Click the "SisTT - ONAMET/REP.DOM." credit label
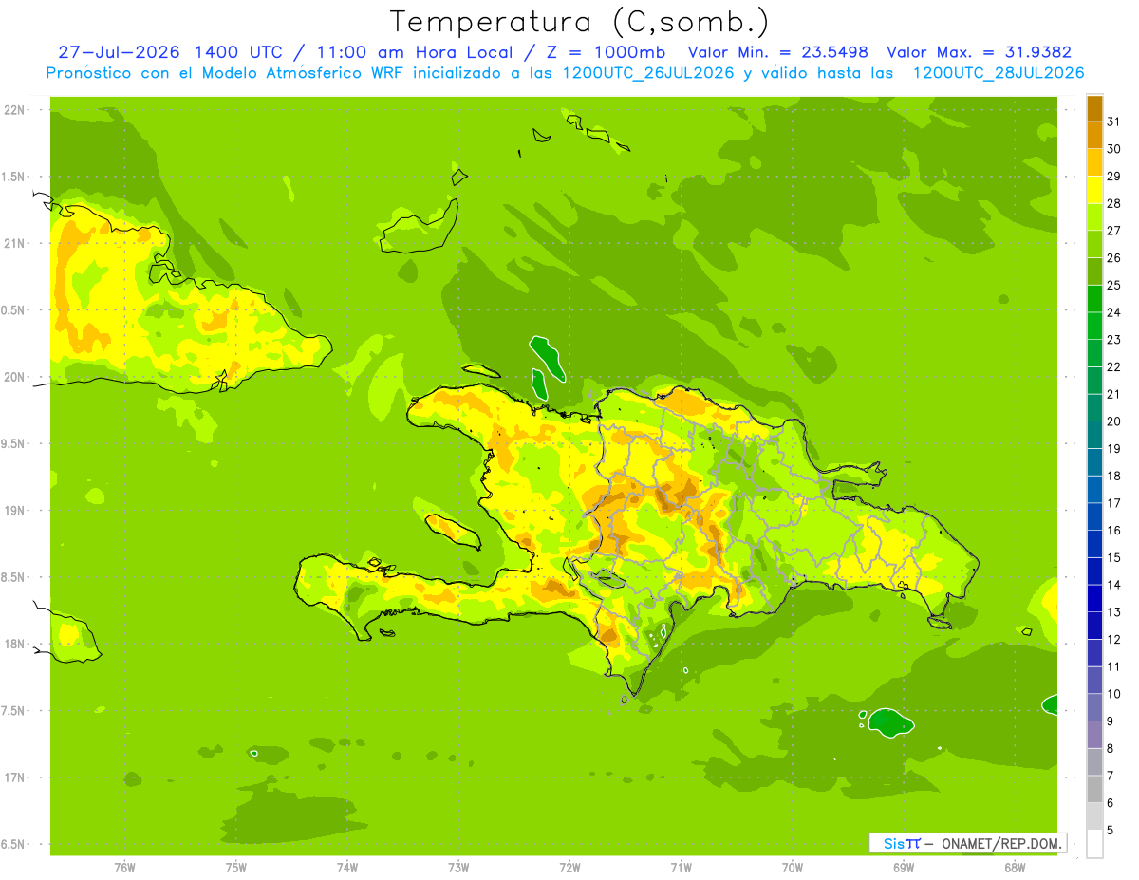This screenshot has height=880, width=1139. pyautogui.click(x=967, y=843)
